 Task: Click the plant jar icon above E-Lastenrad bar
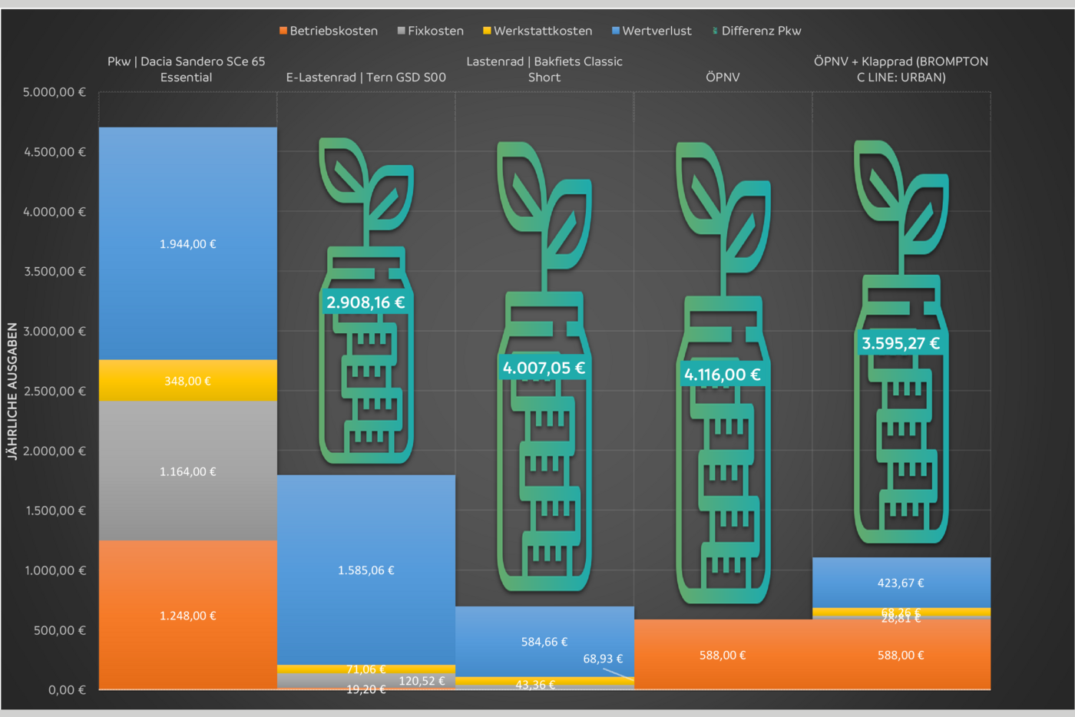pyautogui.click(x=366, y=301)
